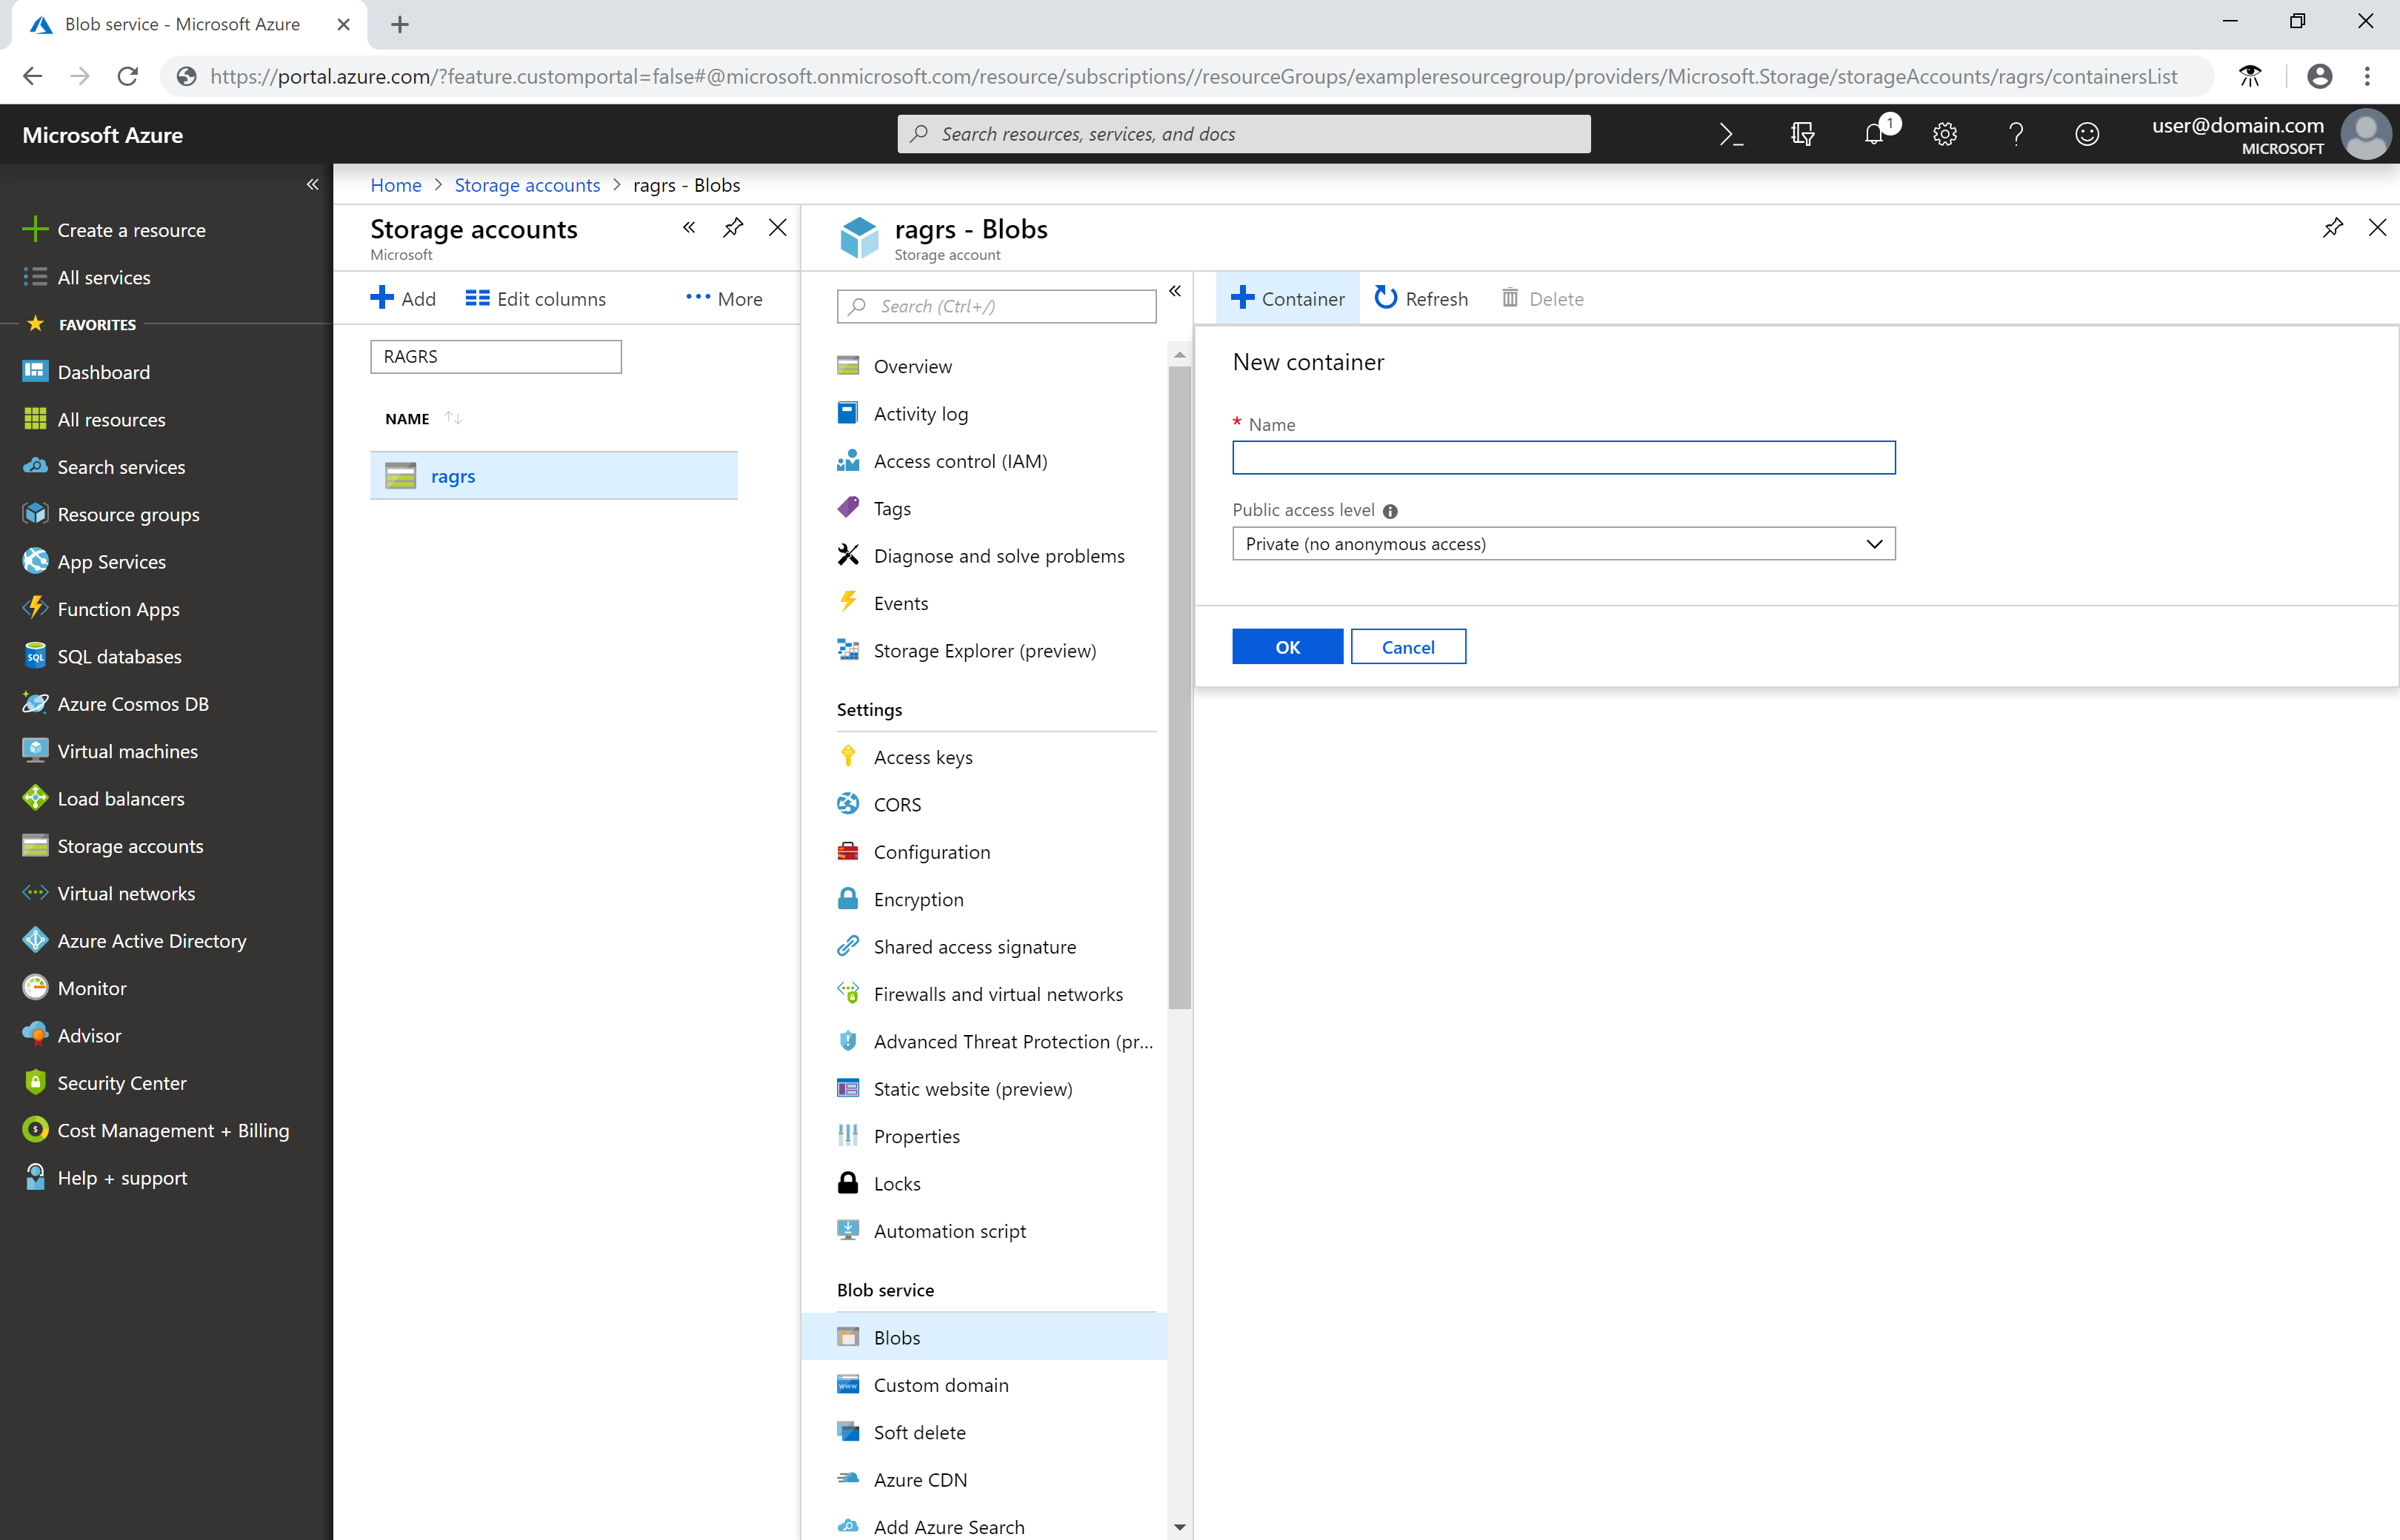Click the Cancel button to dismiss
The image size is (2400, 1540).
[1407, 647]
